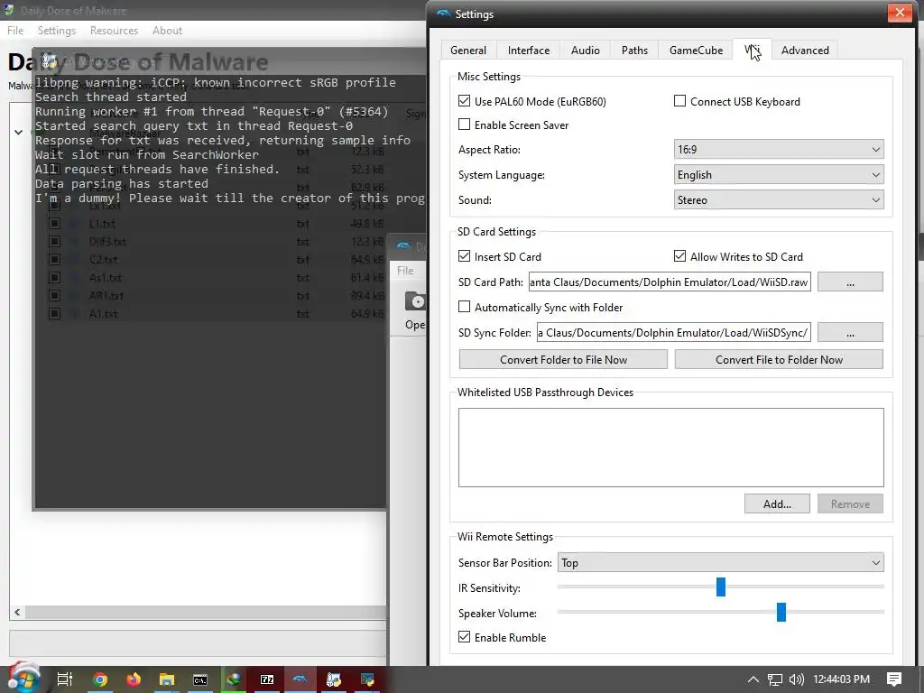This screenshot has width=924, height=693.
Task: Open the 7-Zip taskbar icon
Action: (x=267, y=679)
